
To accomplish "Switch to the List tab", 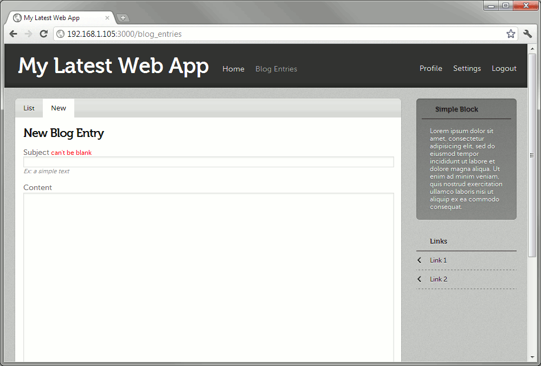I will pyautogui.click(x=29, y=108).
